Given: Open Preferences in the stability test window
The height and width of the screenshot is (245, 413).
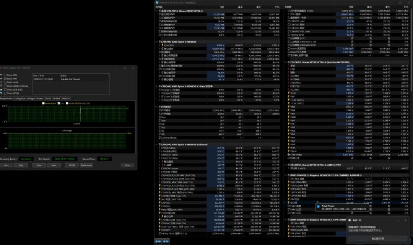Looking at the screenshot, I should tap(86, 165).
